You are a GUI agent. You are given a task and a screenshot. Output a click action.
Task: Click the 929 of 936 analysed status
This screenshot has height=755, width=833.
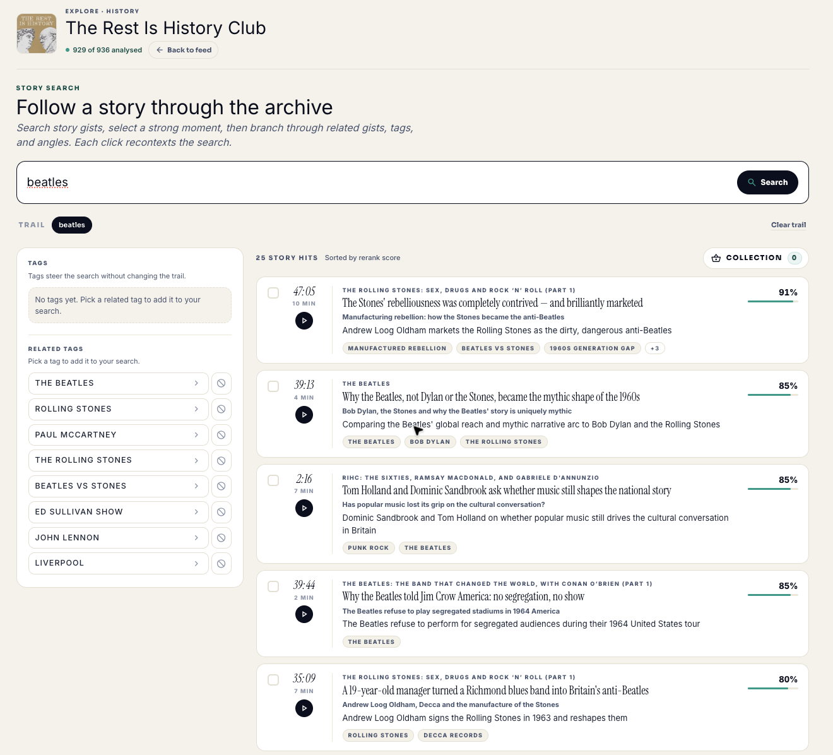click(103, 50)
